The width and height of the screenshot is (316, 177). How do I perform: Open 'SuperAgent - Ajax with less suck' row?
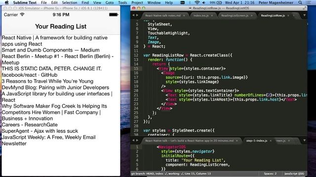pos(39,131)
